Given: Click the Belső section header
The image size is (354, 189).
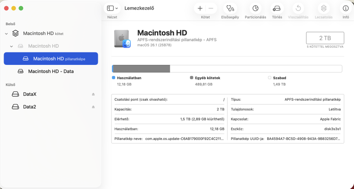Looking at the screenshot, I should tap(10, 24).
